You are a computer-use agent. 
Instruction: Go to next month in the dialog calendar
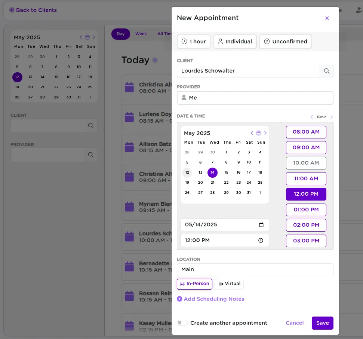tap(265, 133)
